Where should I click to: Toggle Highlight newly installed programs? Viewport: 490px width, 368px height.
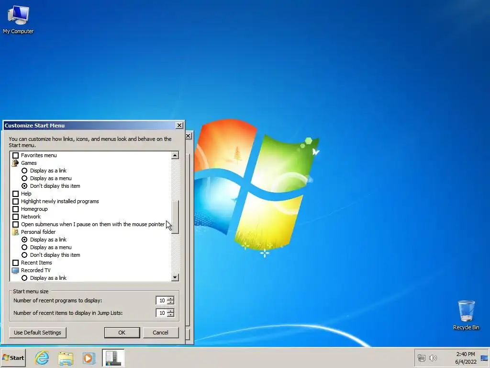click(15, 201)
